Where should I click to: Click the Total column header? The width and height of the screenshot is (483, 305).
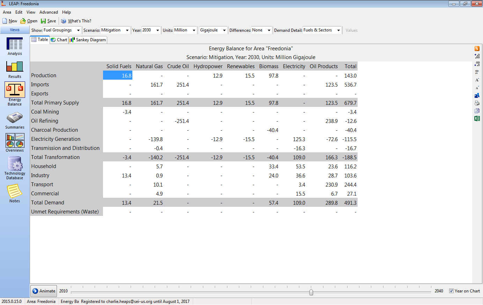(x=350, y=66)
